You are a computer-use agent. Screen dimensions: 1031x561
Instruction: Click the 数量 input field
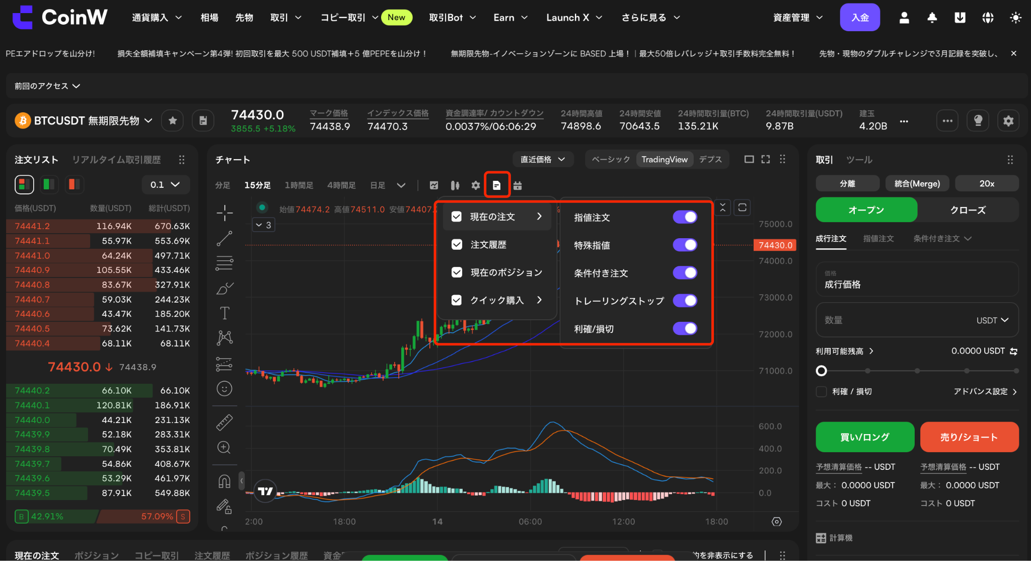tap(917, 320)
